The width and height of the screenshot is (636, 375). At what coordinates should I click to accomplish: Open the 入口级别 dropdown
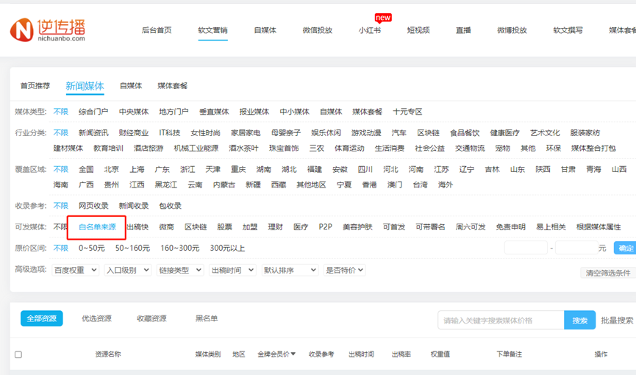pyautogui.click(x=127, y=271)
